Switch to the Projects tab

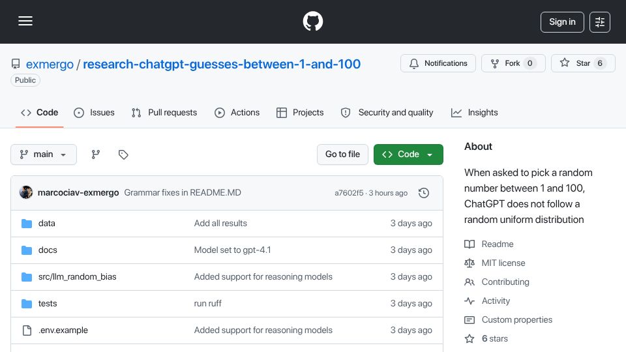click(300, 113)
